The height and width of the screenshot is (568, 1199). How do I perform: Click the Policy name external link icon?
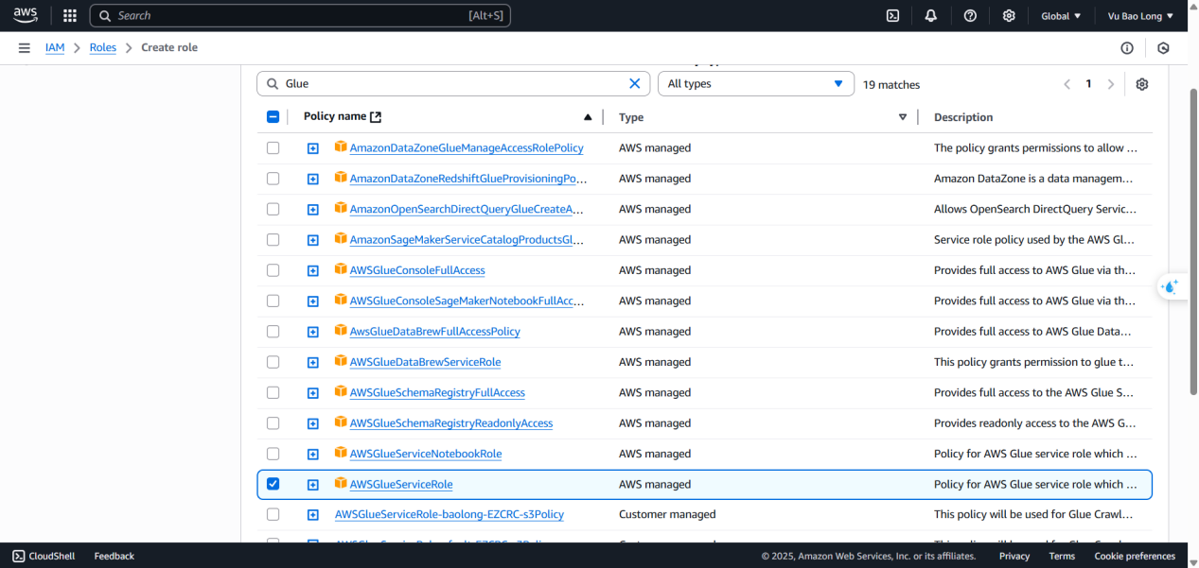pos(376,117)
